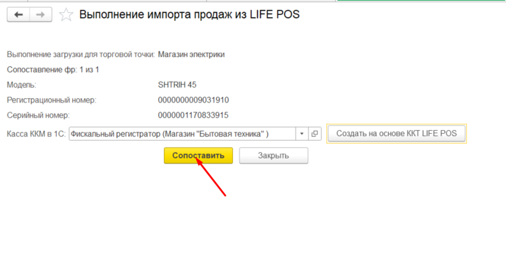Viewport: 506px width, 261px height.
Task: Open the Касса ККМ selected item icon
Action: click(315, 134)
